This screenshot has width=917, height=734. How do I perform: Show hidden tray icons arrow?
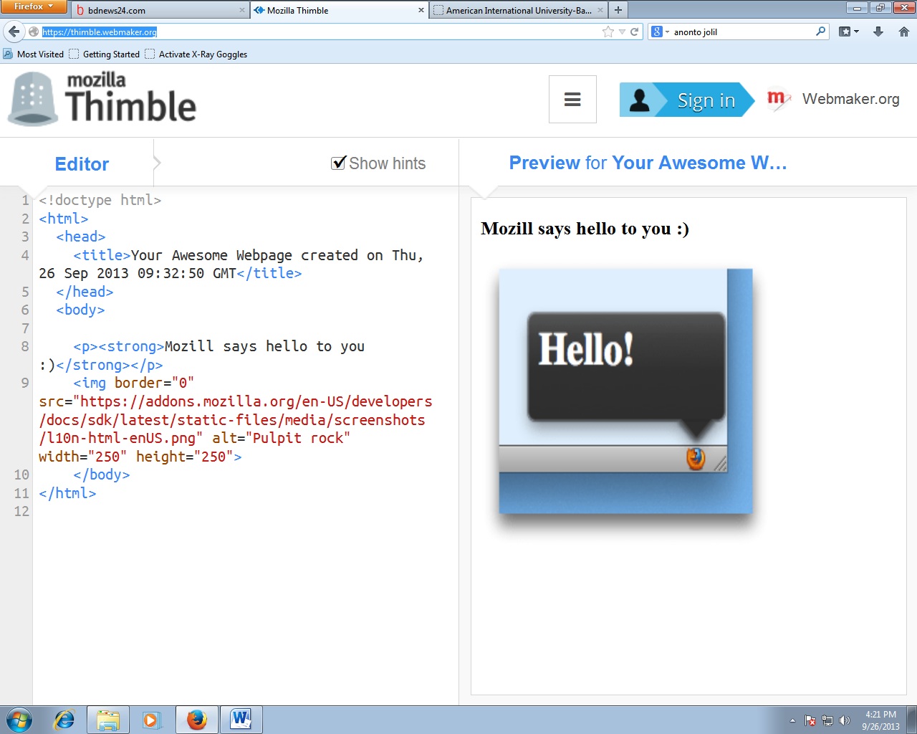click(x=792, y=720)
